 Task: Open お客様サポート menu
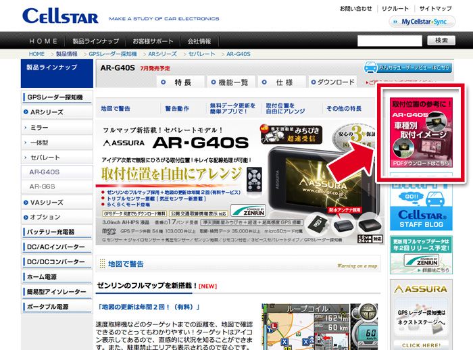coord(153,41)
